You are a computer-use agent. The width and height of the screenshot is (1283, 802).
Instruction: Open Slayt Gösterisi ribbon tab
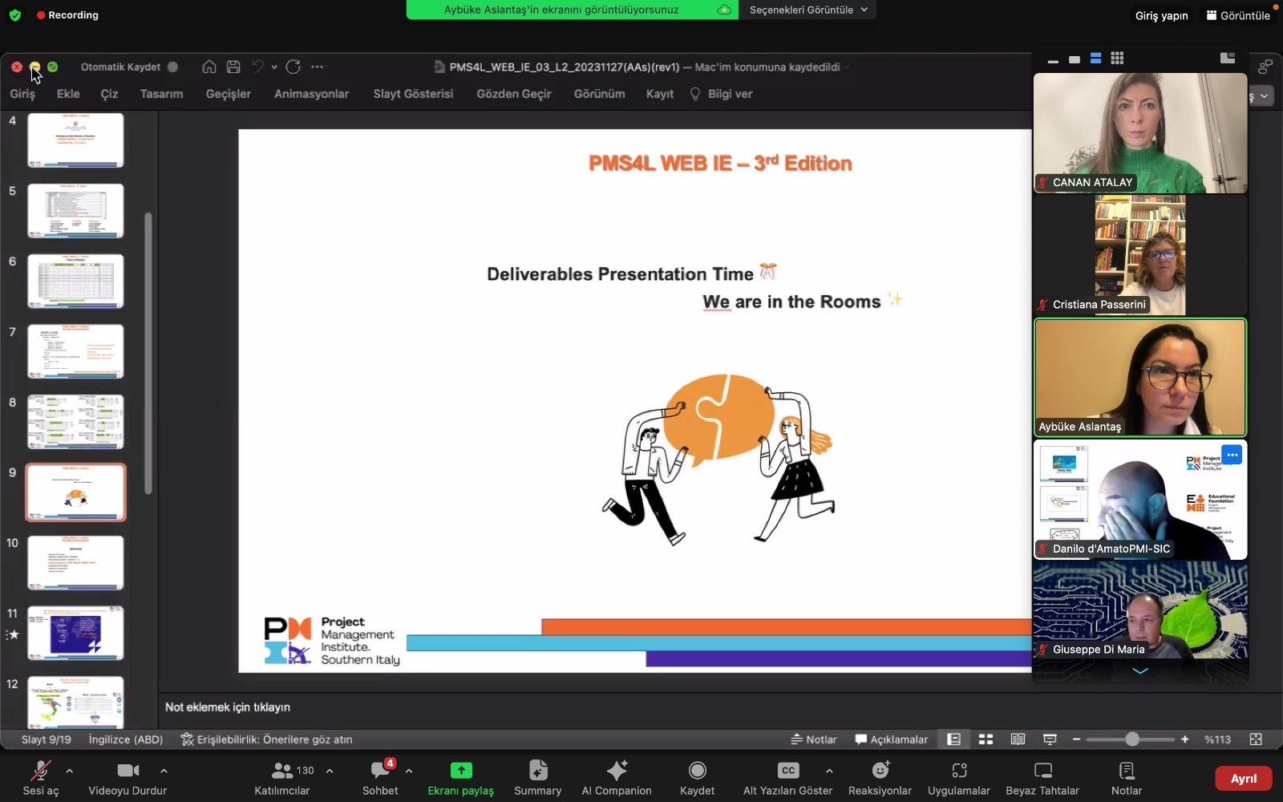click(x=413, y=94)
